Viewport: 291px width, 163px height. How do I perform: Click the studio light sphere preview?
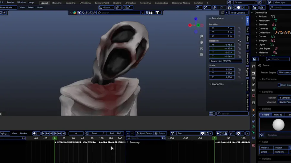coord(278,125)
